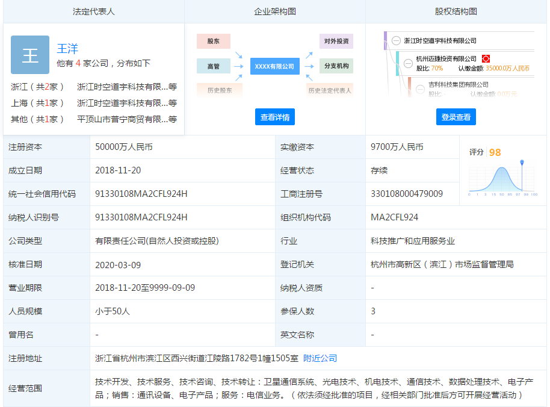Image resolution: width=550 pixels, height=407 pixels.
Task: Select 组织机构代码 value MA2CFL924
Action: point(394,217)
